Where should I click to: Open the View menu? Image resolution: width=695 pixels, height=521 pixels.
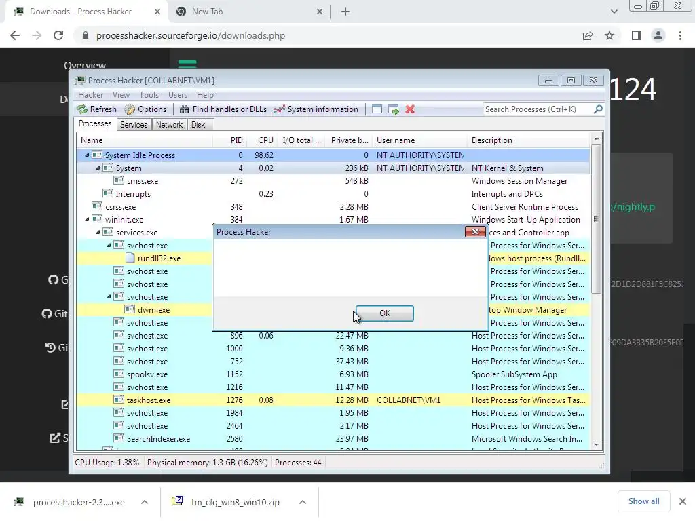tap(121, 95)
